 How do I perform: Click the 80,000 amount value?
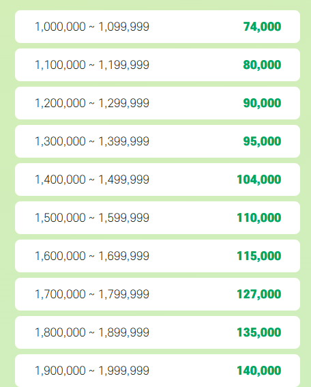click(x=262, y=65)
